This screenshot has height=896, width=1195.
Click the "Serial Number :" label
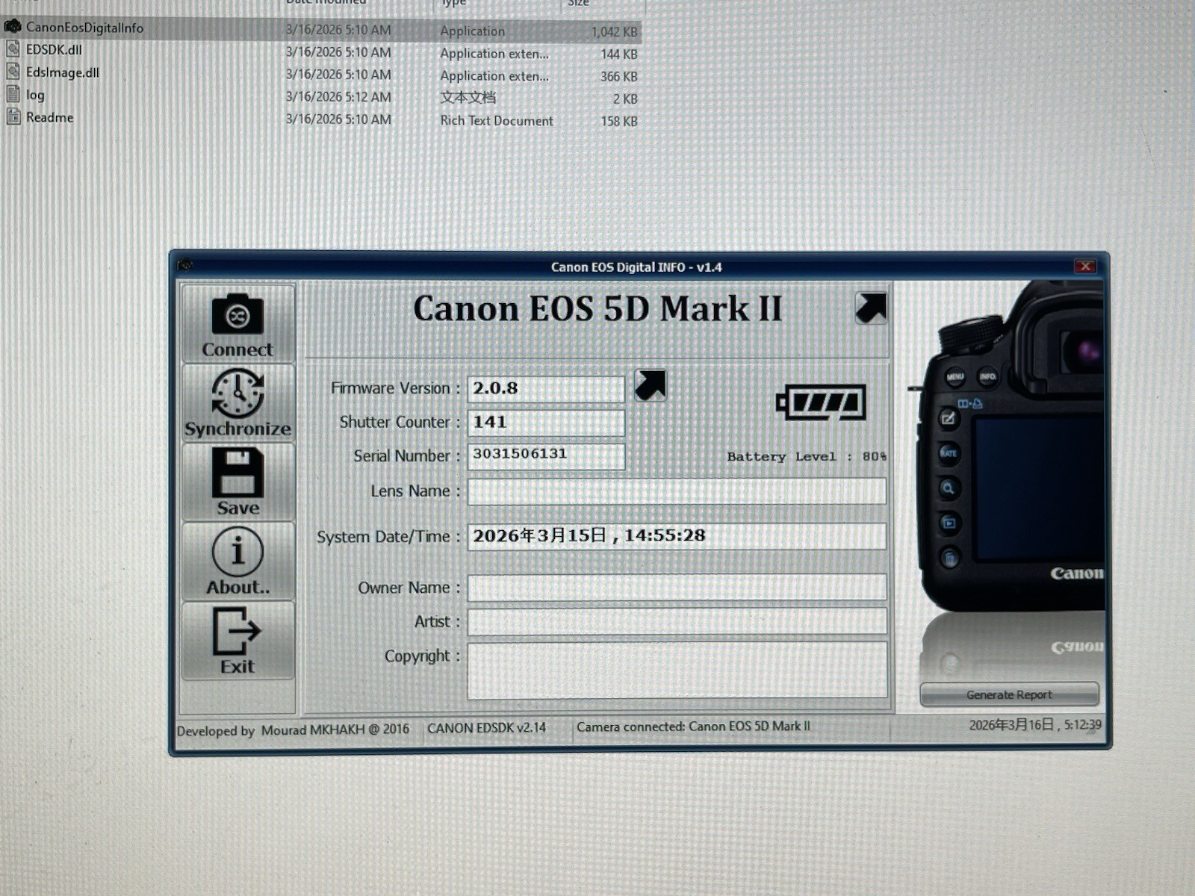click(x=407, y=455)
